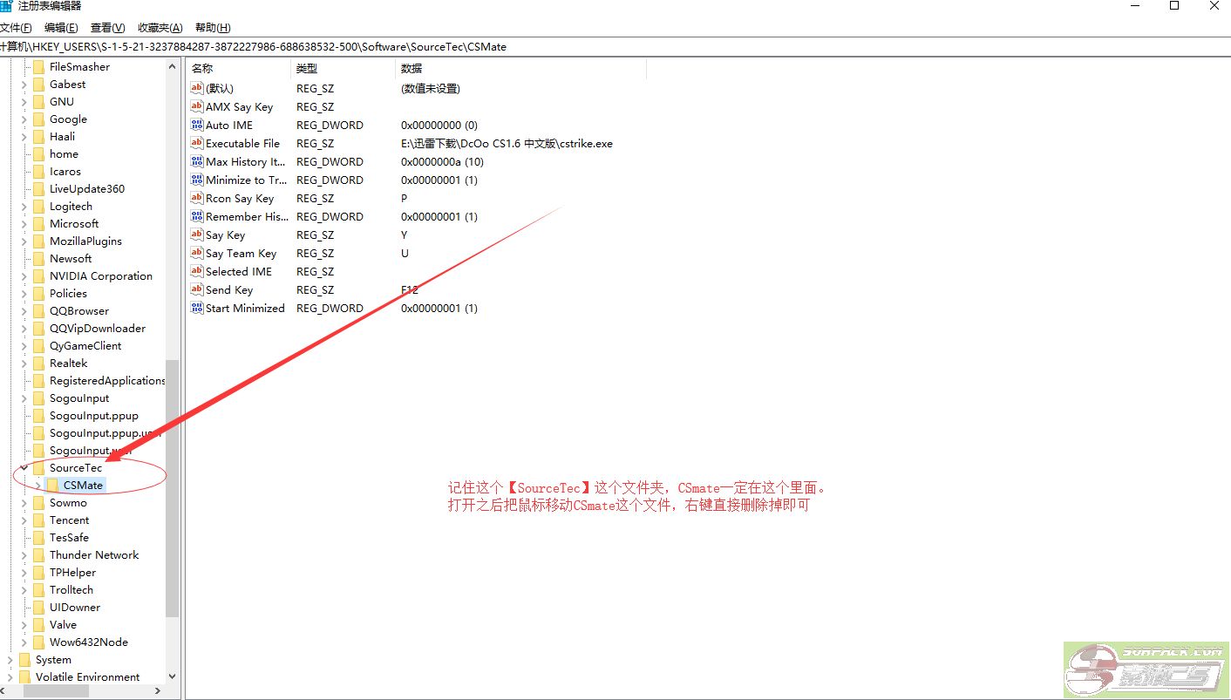Click the tree pane vertical scrollbar

coord(172,488)
